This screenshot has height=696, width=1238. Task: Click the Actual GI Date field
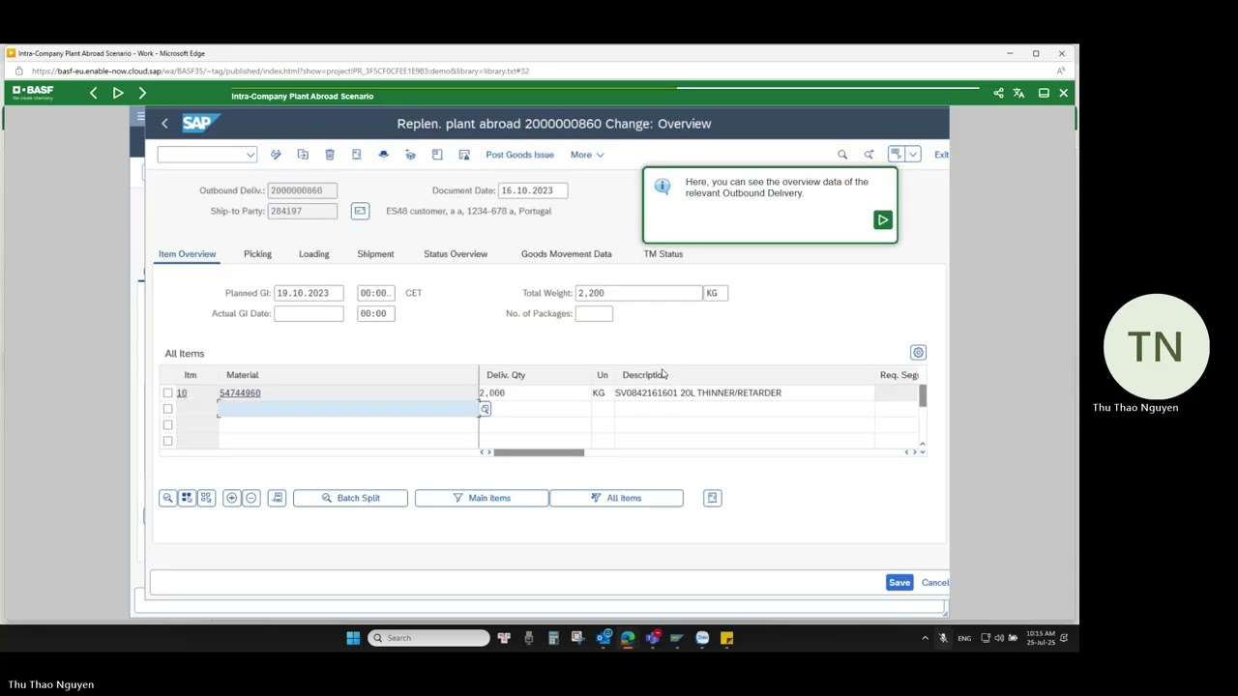tap(309, 313)
